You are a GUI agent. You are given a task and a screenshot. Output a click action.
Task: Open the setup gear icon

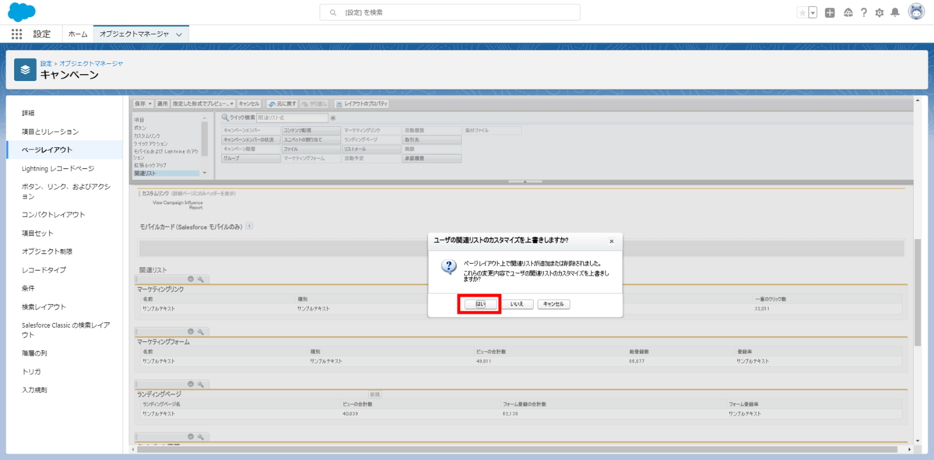click(x=880, y=12)
